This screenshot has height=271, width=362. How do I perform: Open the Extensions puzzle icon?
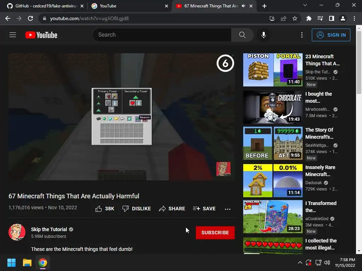click(309, 18)
